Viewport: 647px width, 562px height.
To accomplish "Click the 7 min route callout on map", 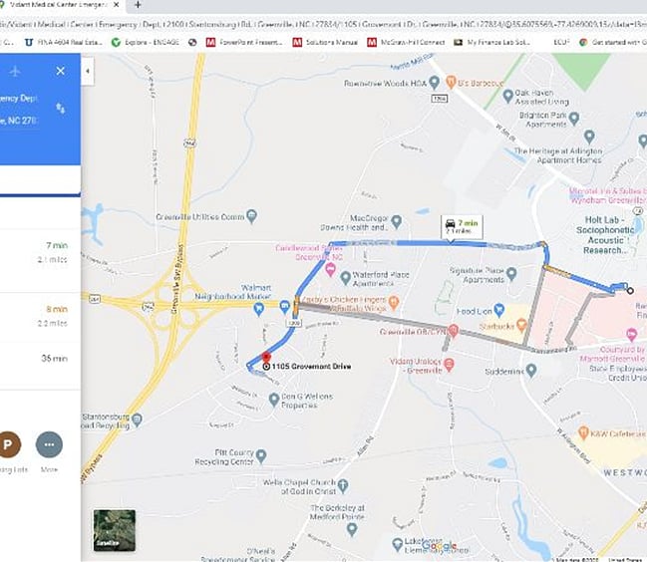I will coord(462,227).
